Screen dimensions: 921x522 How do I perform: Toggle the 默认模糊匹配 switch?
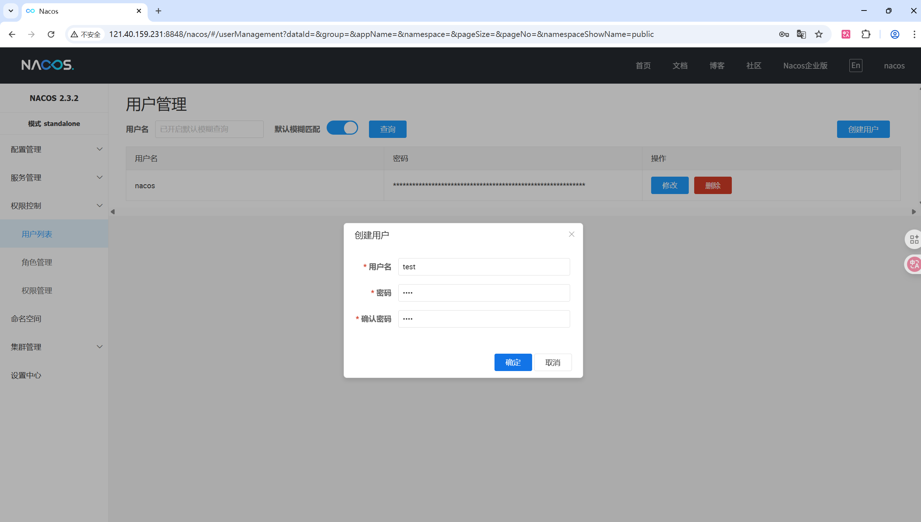click(342, 128)
